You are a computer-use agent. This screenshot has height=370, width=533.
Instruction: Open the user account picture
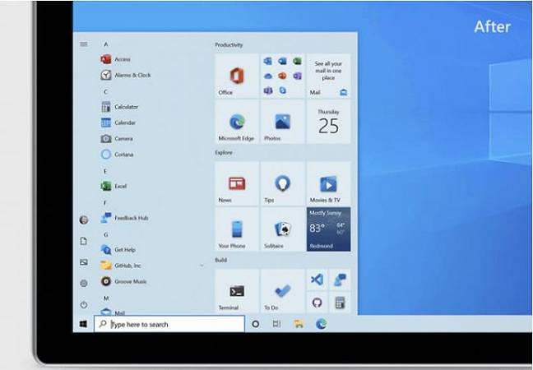(x=84, y=220)
